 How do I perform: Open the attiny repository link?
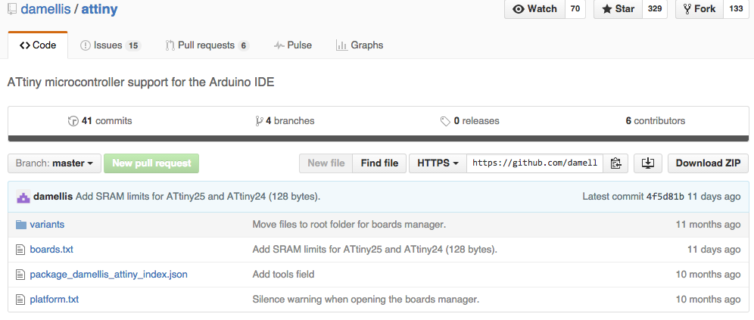click(x=99, y=9)
